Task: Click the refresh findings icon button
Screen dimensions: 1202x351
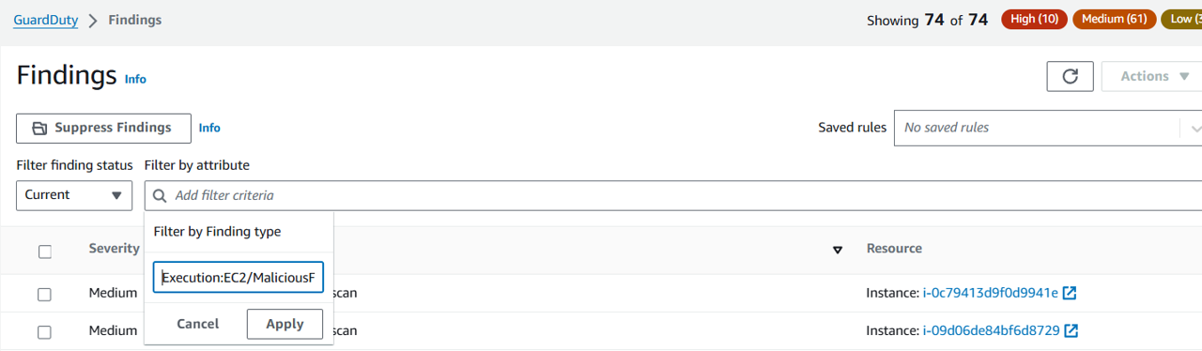Action: (x=1070, y=76)
